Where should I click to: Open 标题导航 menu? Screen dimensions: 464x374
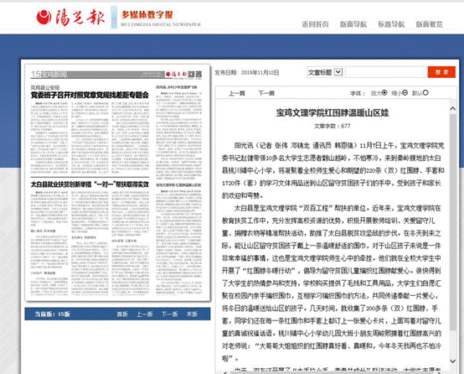pos(391,24)
